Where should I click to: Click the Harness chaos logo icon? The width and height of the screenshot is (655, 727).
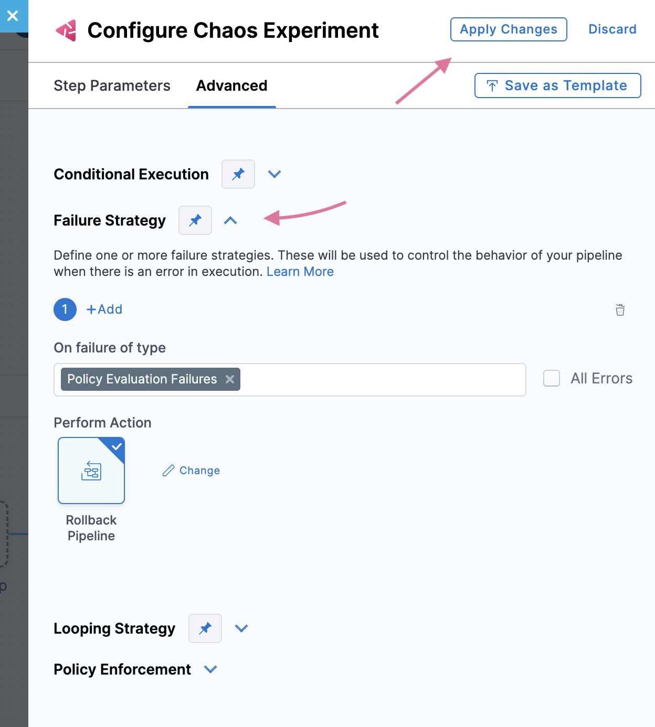(66, 30)
